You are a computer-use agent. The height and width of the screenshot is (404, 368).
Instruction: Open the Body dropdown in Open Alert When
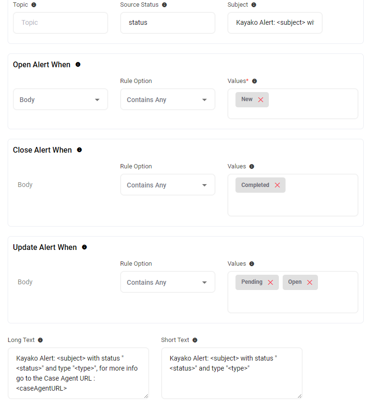click(x=61, y=100)
